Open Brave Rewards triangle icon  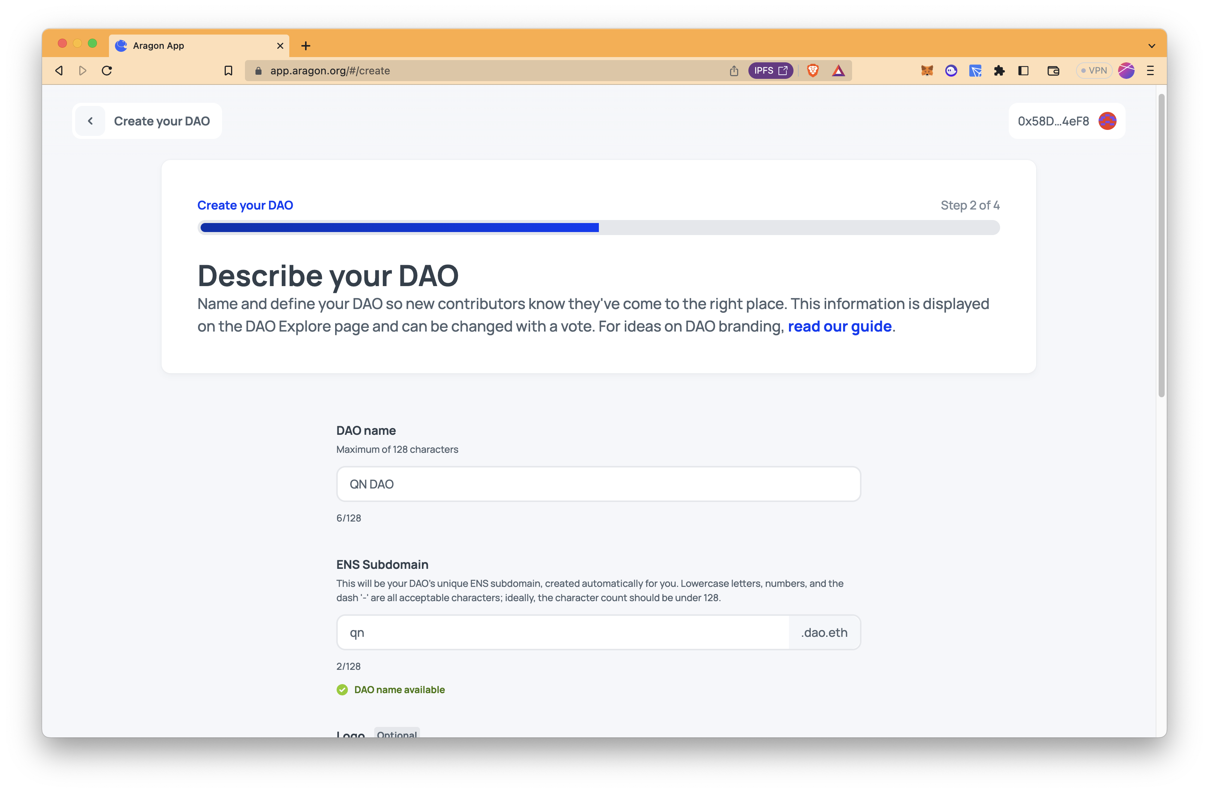click(x=838, y=71)
